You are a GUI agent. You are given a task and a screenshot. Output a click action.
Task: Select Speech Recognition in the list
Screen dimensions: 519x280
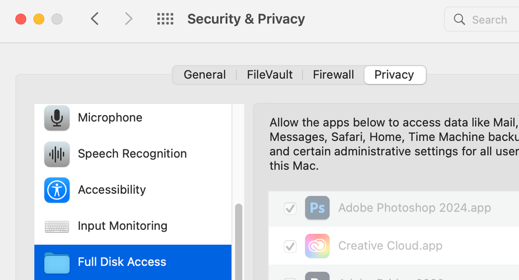click(x=132, y=154)
